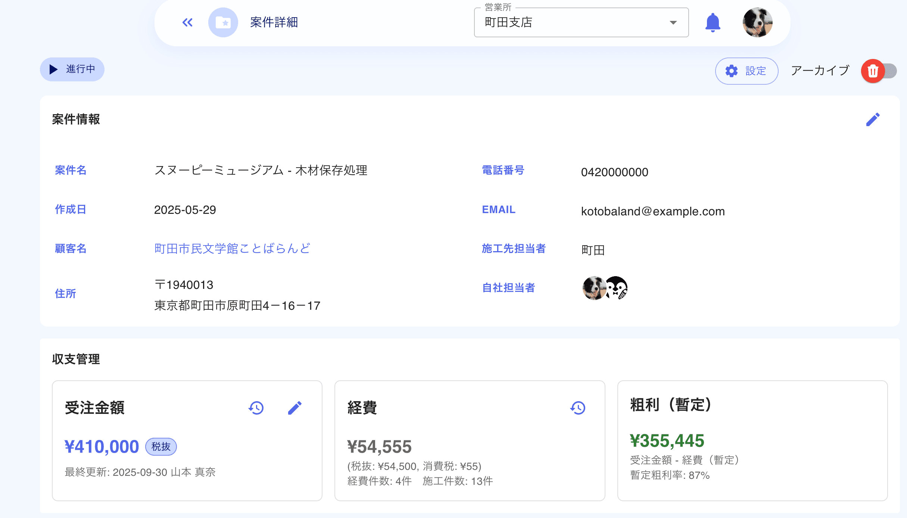Viewport: 907px width, 518px height.
Task: Click the gear icon inside the 設定 button
Action: pos(732,71)
